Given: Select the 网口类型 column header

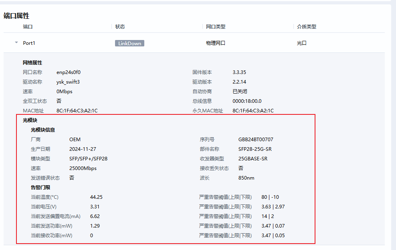Looking at the screenshot, I should tap(216, 27).
